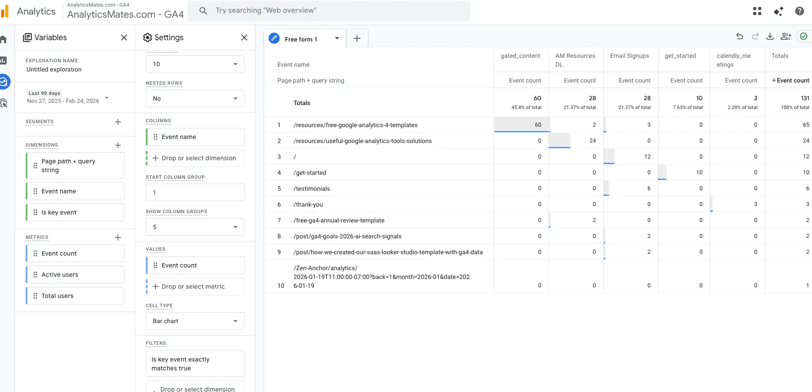This screenshot has height=392, width=812.
Task: Open the Nested rows dropdown
Action: coord(195,98)
